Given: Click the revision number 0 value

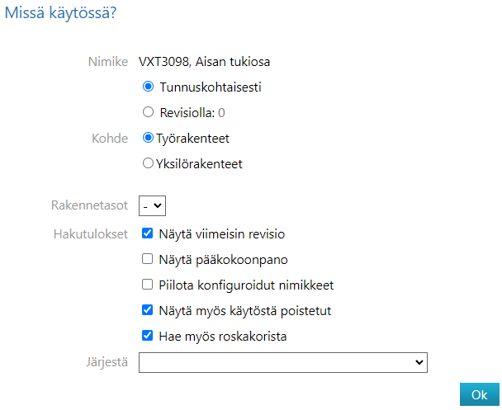Looking at the screenshot, I should pos(221,112).
